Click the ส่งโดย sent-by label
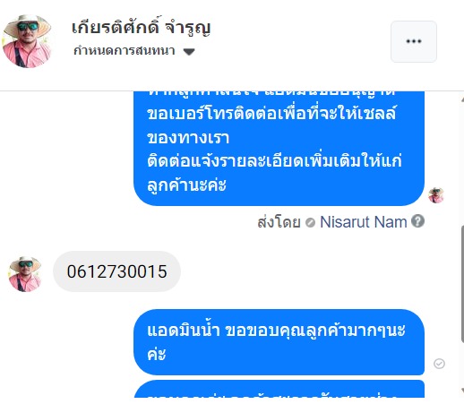This screenshot has height=404, width=464. 279,222
